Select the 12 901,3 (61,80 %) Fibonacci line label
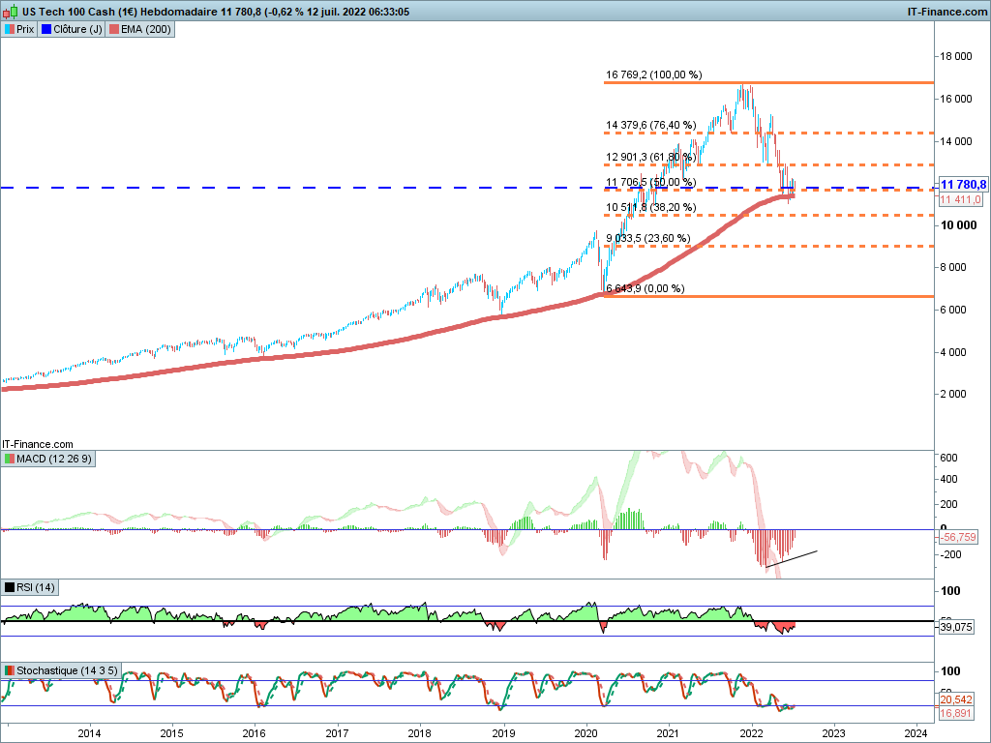 tap(650, 157)
